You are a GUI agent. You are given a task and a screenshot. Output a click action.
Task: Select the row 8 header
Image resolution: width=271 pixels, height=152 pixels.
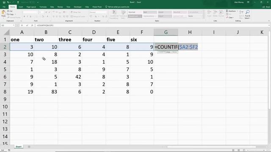(x=5, y=92)
